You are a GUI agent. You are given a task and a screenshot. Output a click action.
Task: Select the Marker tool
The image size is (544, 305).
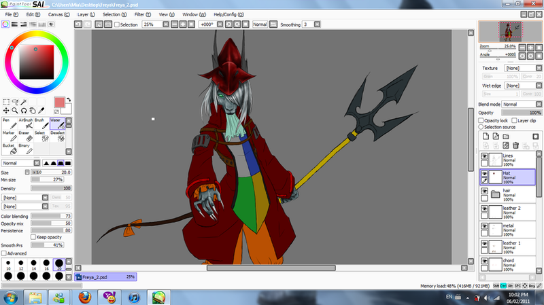10,137
